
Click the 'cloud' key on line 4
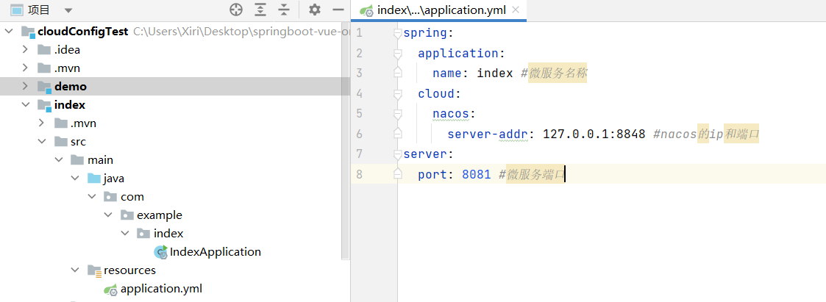click(x=435, y=93)
